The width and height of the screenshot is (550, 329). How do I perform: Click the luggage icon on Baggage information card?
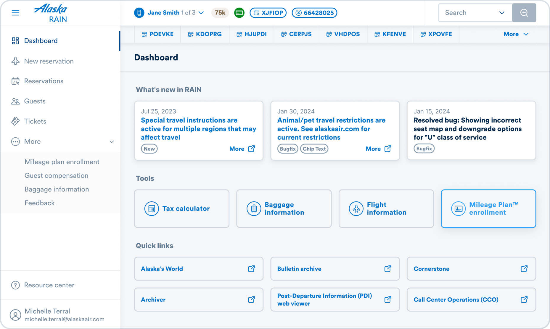pos(254,209)
